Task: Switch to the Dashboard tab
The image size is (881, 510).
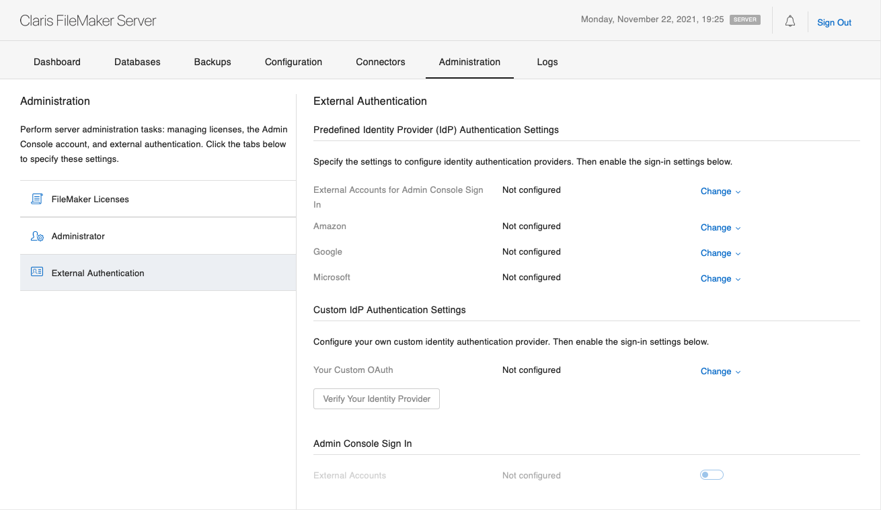Action: [57, 62]
